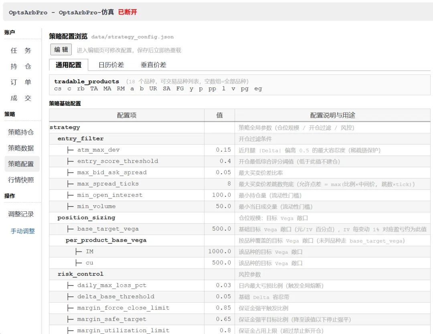
Task: Click the min_volume config item
Action: [96, 206]
